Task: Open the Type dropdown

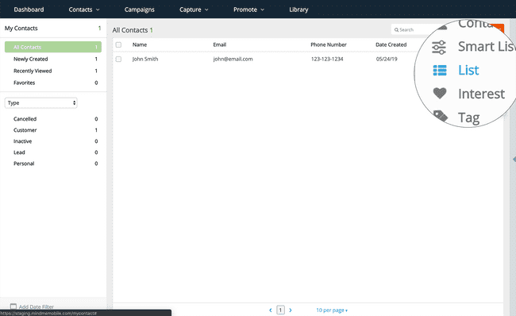Action: (x=40, y=102)
